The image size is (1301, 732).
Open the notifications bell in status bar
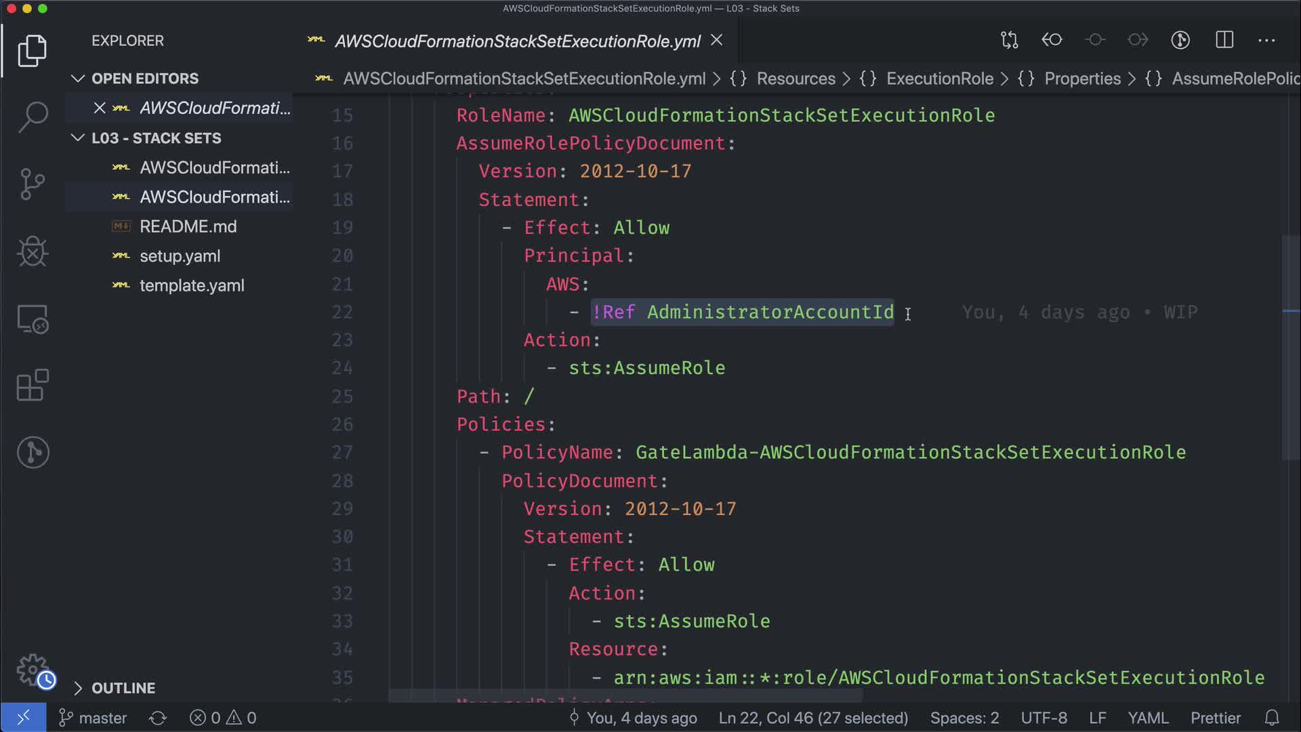(x=1272, y=718)
